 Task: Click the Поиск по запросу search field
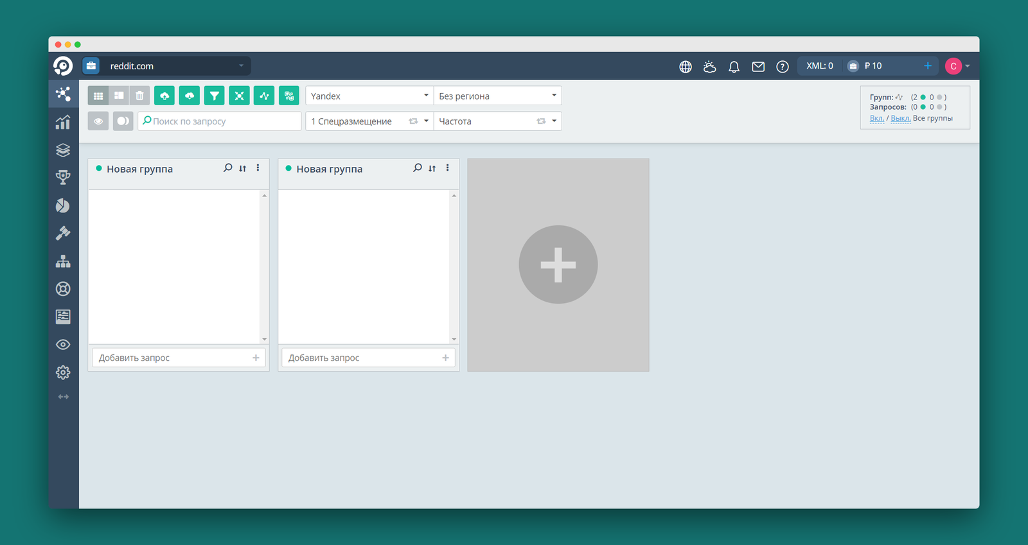tap(220, 121)
